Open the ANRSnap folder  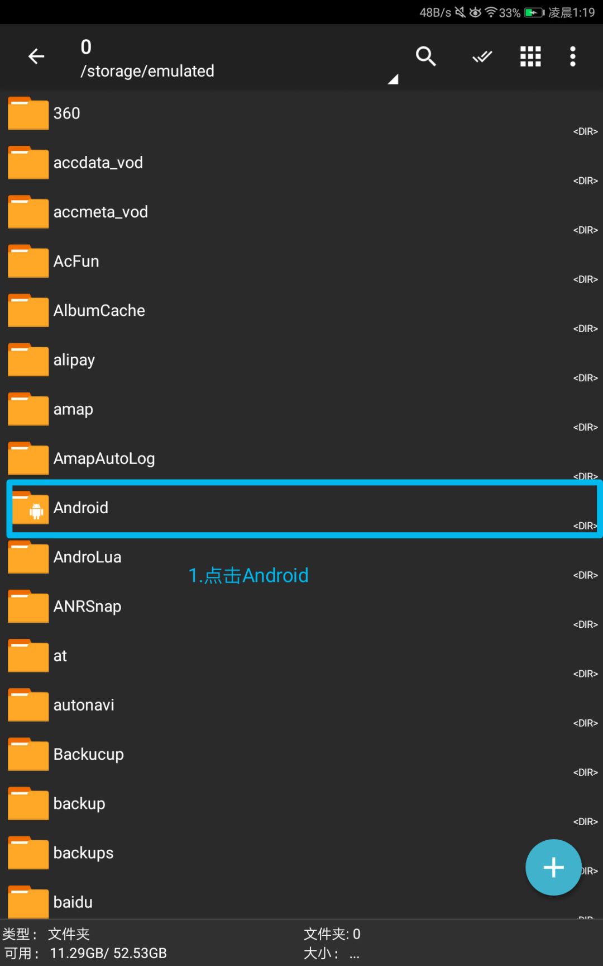[88, 607]
